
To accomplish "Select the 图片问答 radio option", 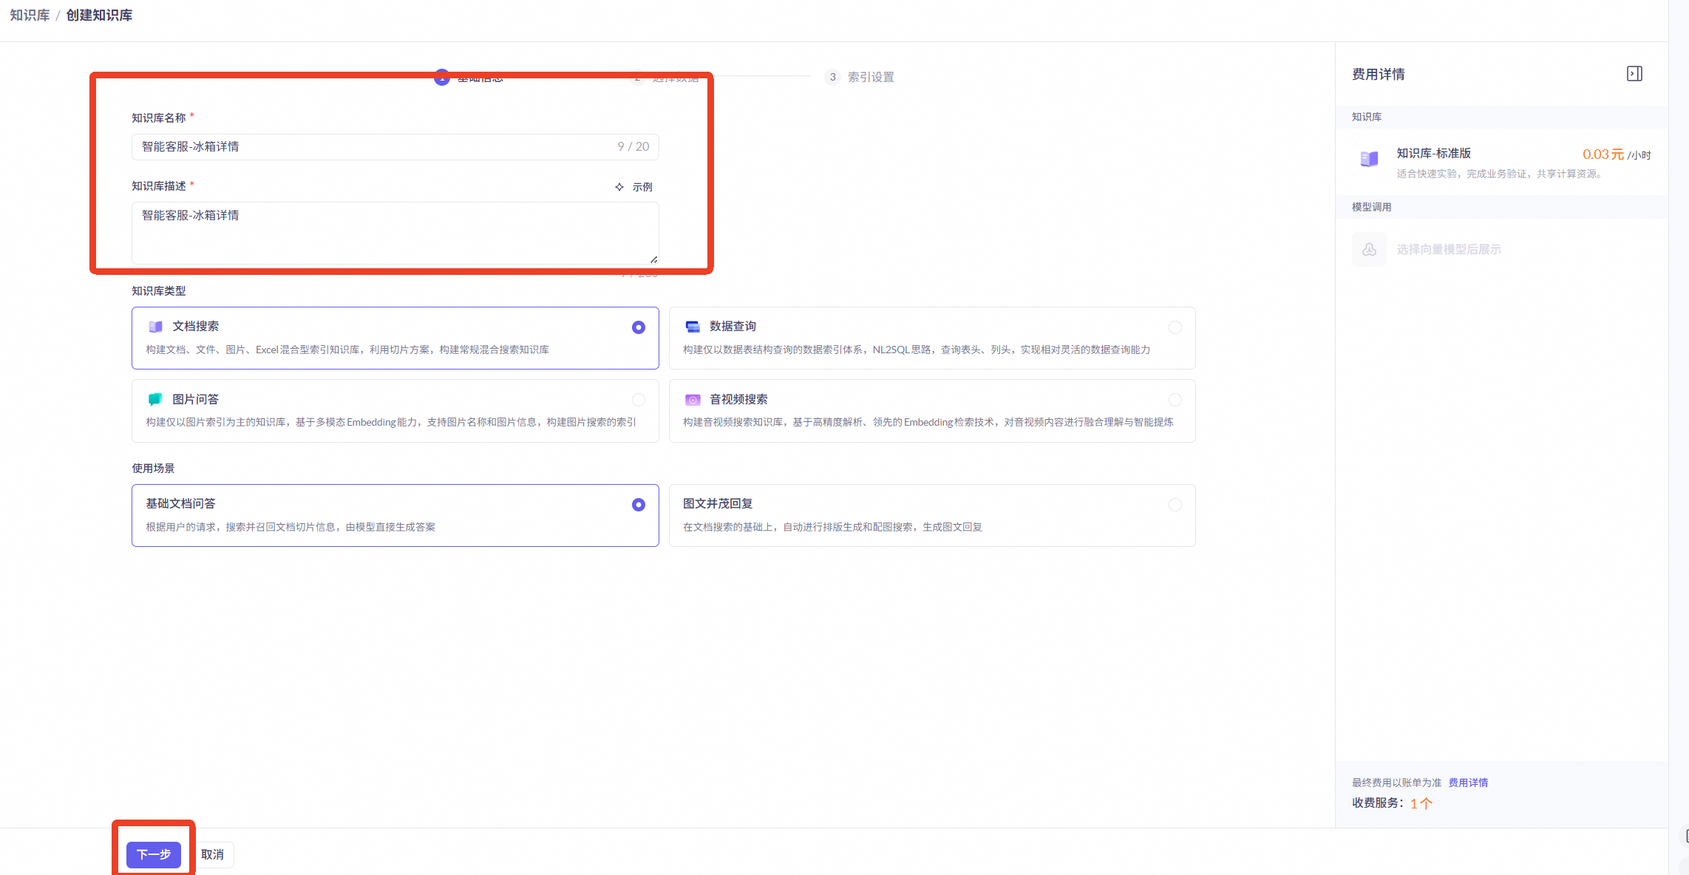I will coord(639,400).
